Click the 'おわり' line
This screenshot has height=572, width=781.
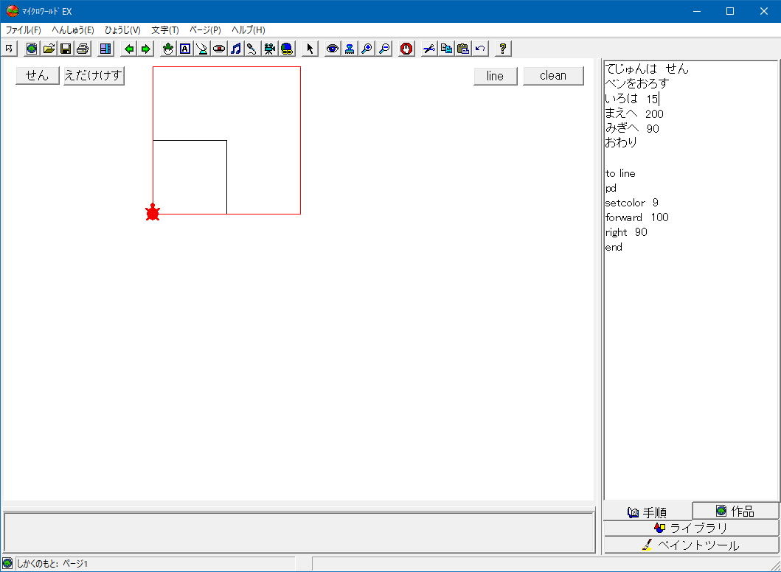coord(621,142)
